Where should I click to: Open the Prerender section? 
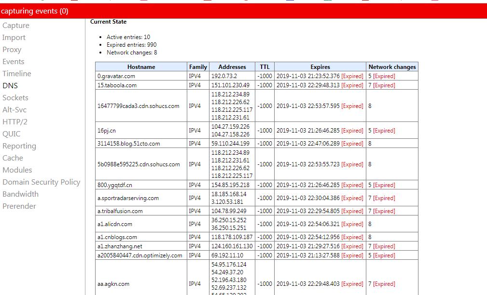(x=19, y=206)
